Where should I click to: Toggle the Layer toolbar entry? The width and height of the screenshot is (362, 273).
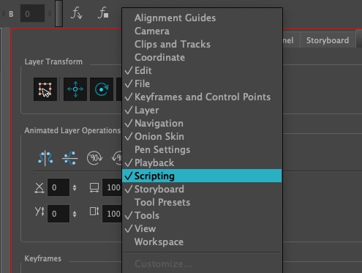[202, 110]
